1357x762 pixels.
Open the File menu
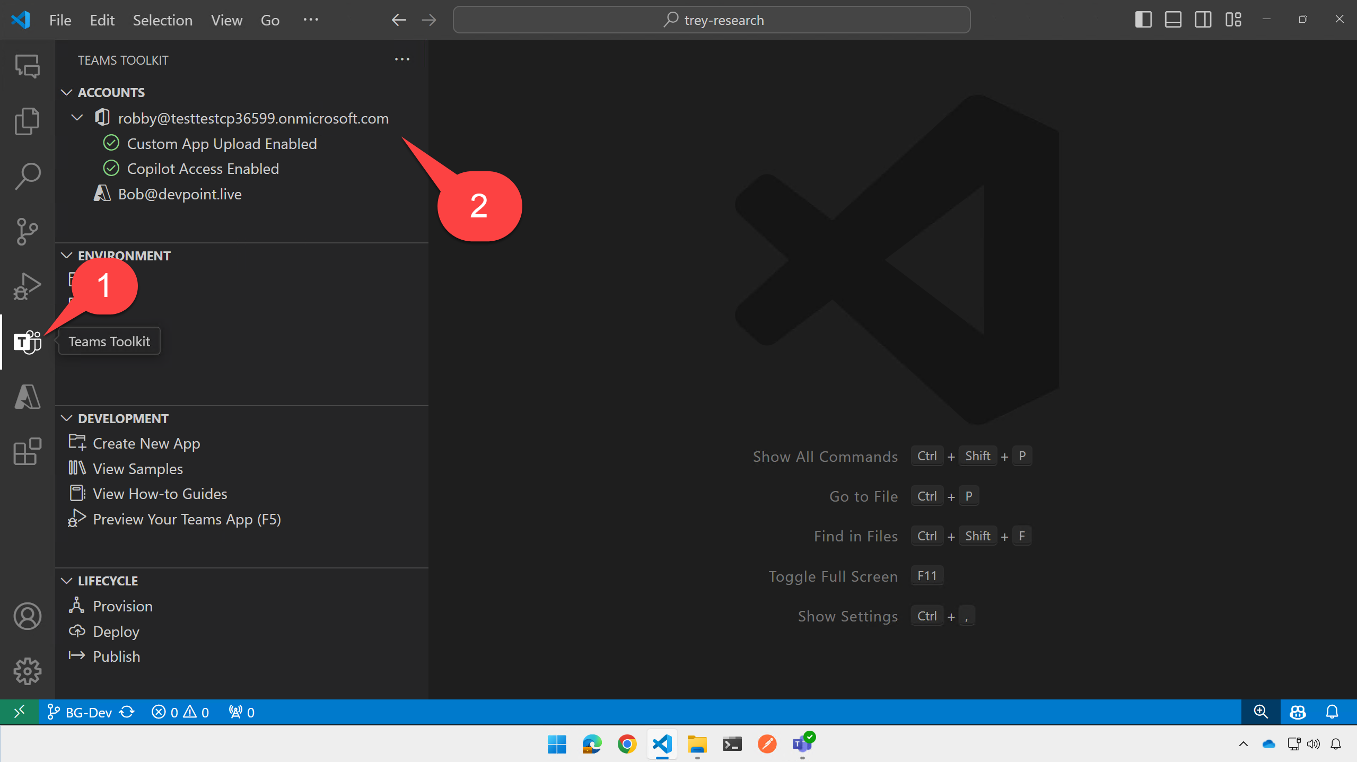tap(60, 20)
